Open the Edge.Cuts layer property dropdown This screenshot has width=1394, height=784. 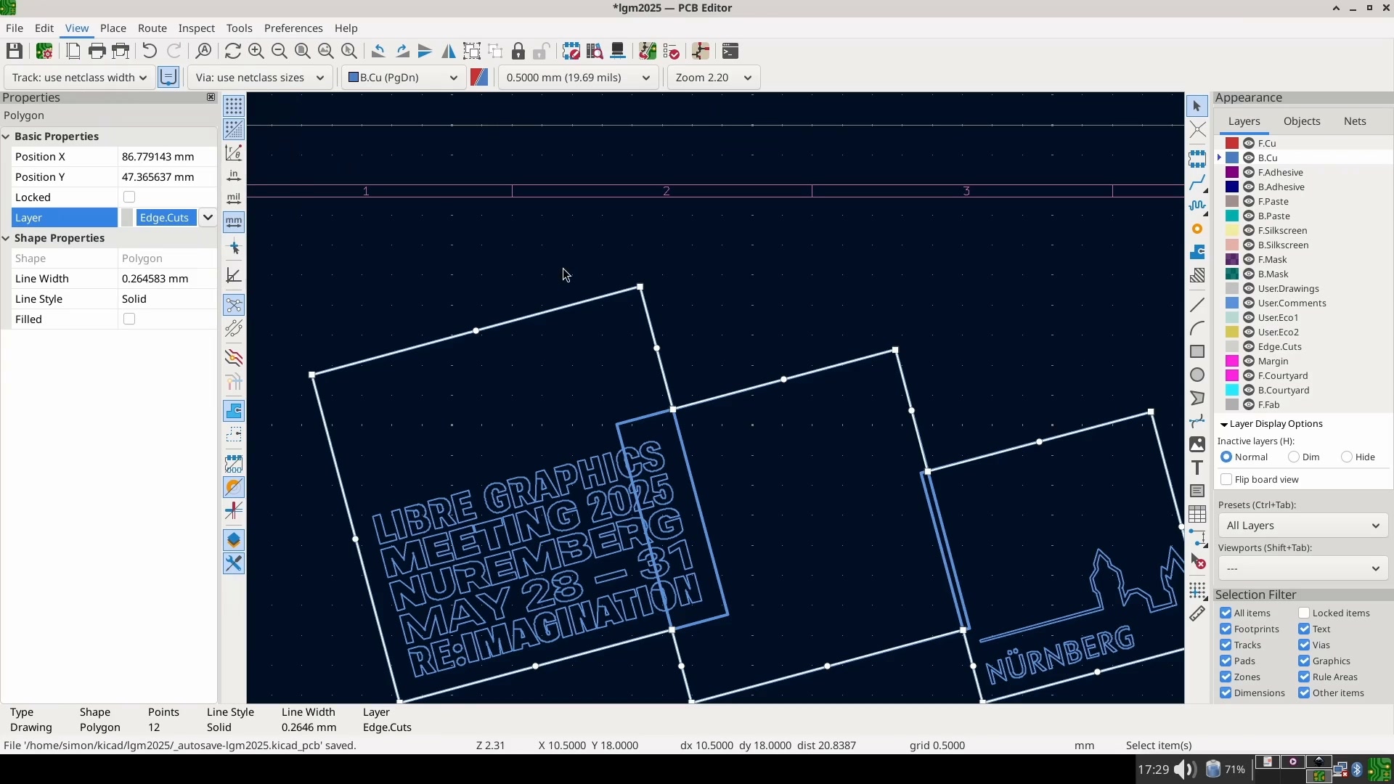[x=208, y=217]
